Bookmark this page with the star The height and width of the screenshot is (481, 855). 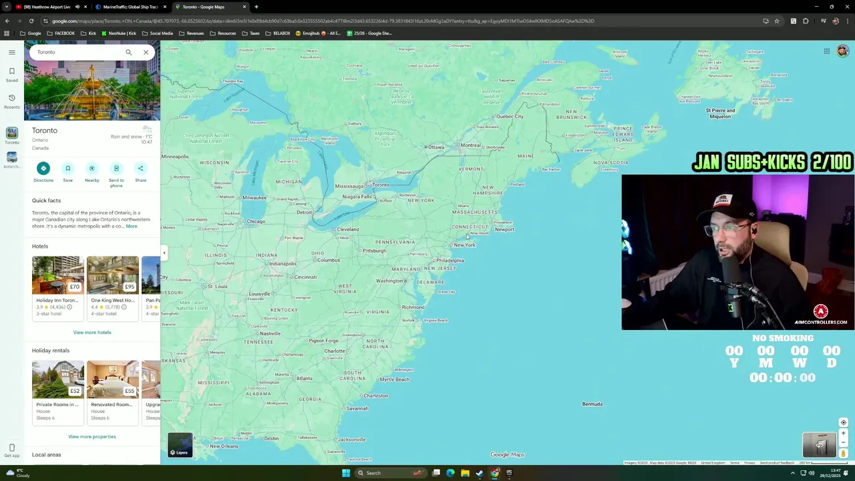(776, 21)
